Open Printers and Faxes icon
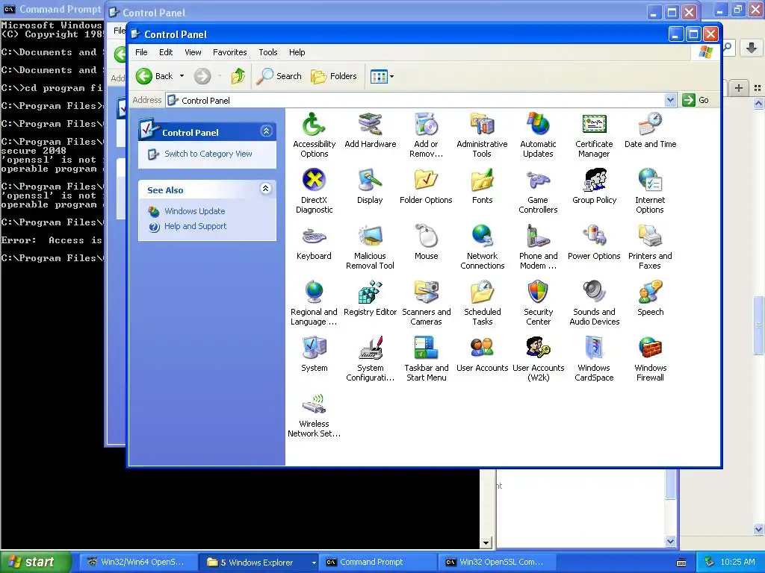 pos(650,248)
